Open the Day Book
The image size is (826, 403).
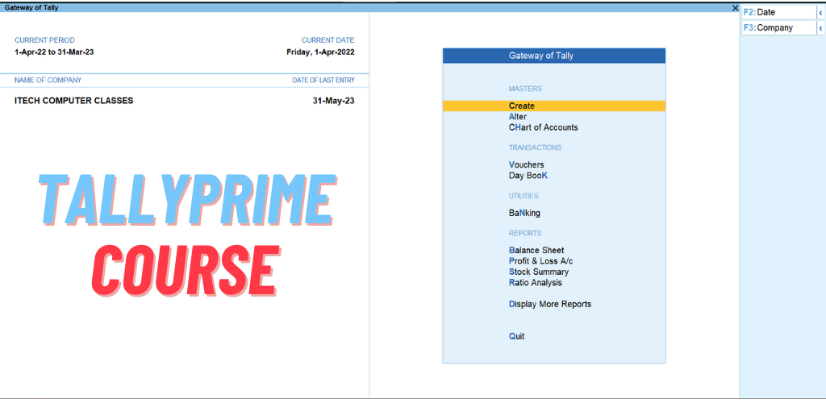click(x=528, y=176)
